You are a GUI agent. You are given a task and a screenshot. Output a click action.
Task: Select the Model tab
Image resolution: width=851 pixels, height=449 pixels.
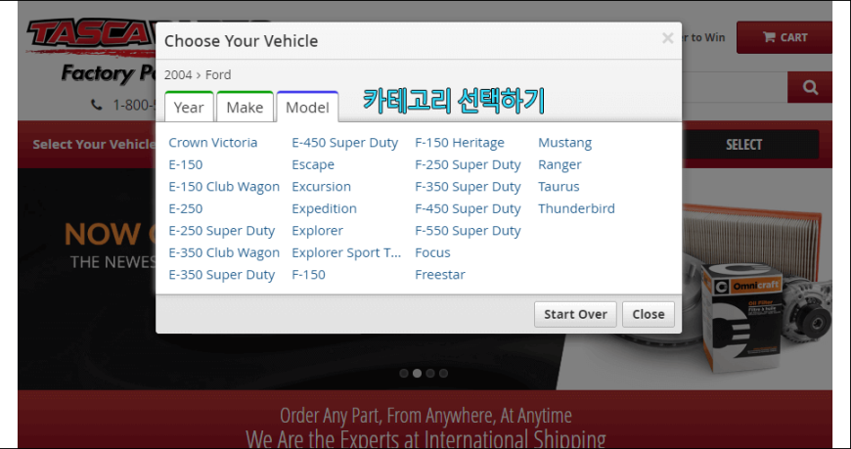(x=307, y=107)
